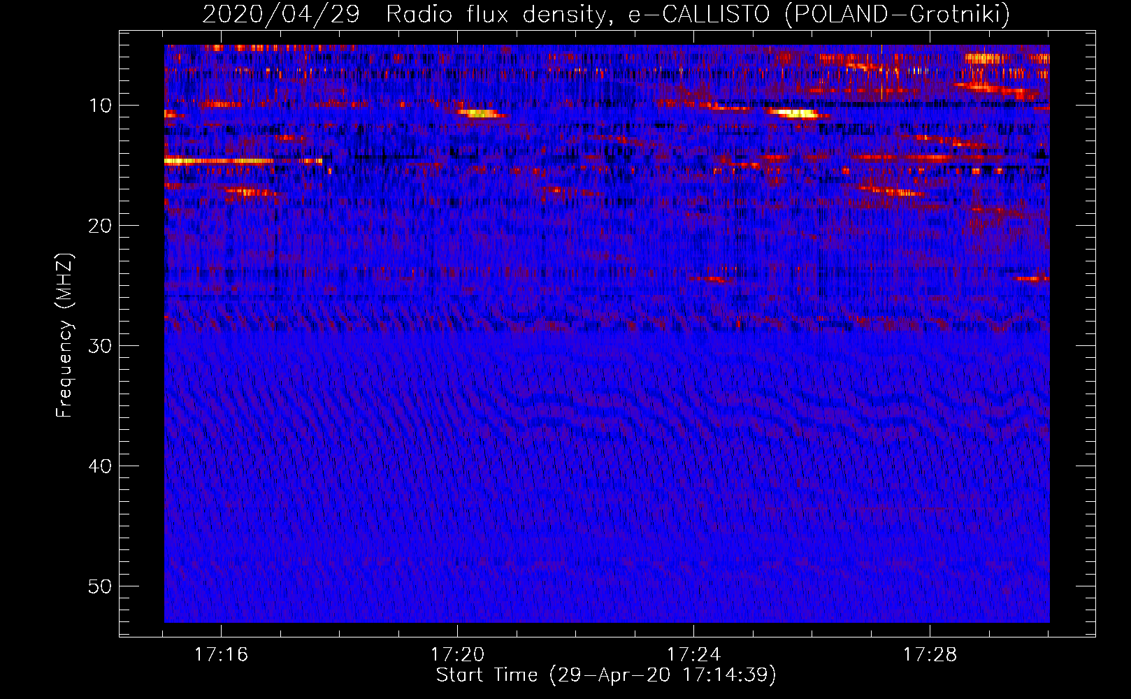Screen dimensions: 1131x699
Task: Click the 30 MHz frequency tick label
Action: coord(101,346)
